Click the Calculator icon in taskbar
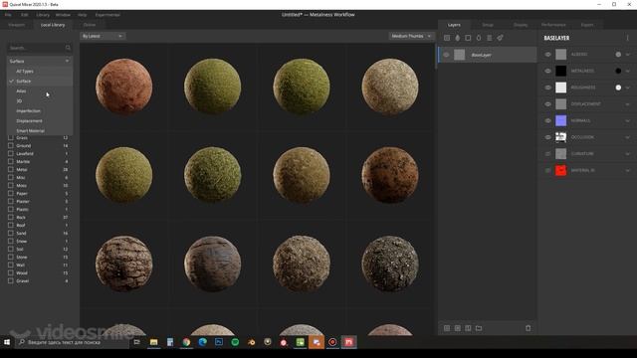 (x=170, y=342)
